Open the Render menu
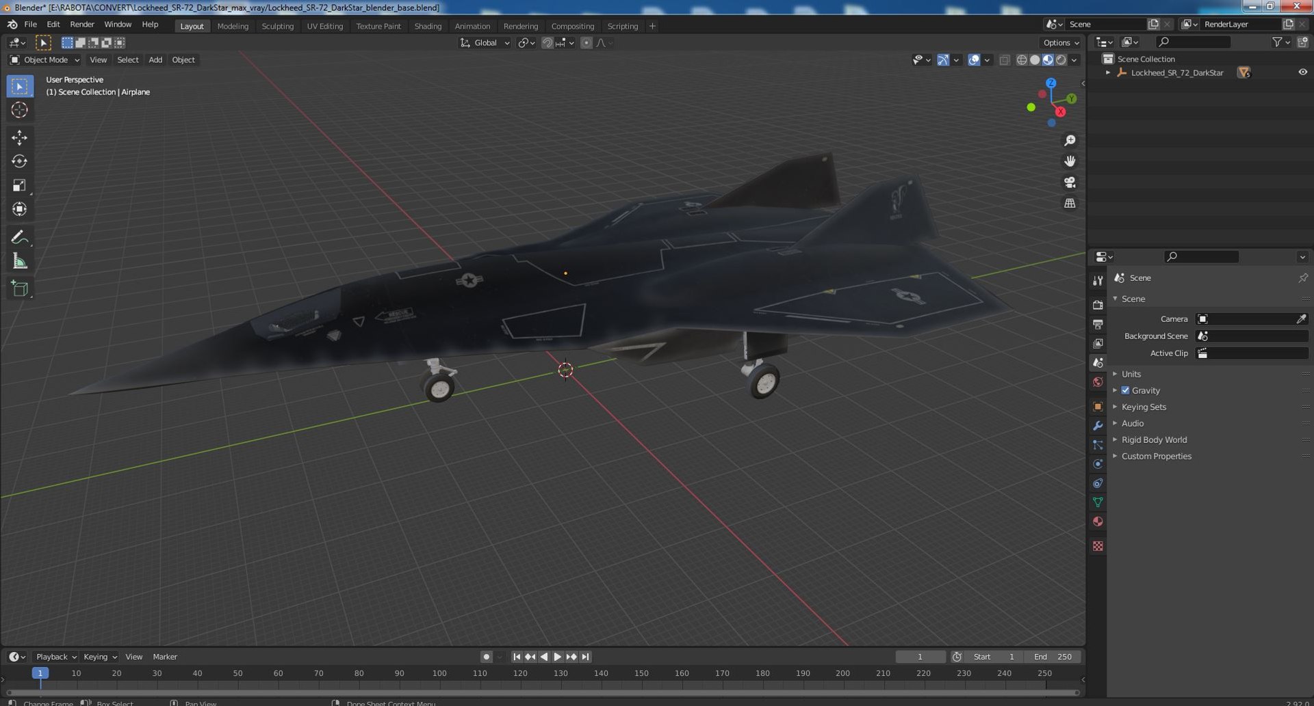This screenshot has width=1314, height=706. (x=82, y=25)
